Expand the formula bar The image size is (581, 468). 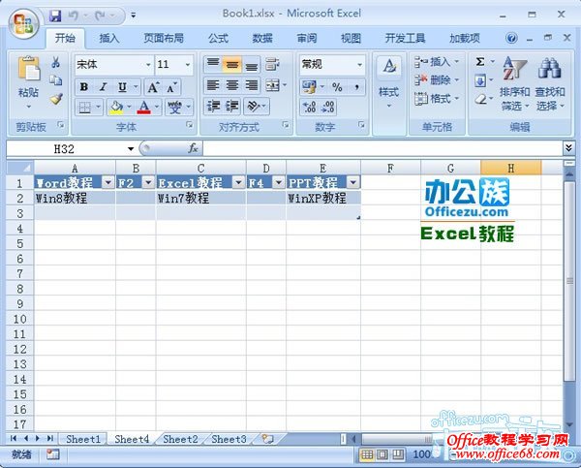(568, 148)
